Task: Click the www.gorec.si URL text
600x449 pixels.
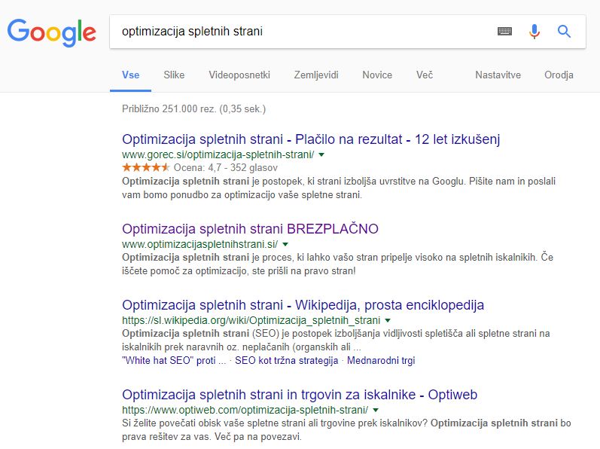Action: coord(218,154)
